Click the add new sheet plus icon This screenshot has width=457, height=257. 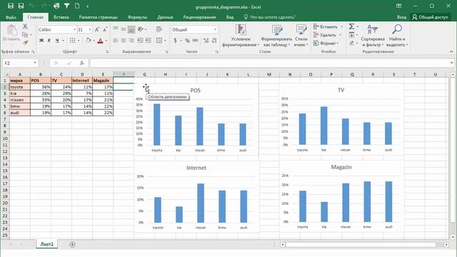point(72,244)
